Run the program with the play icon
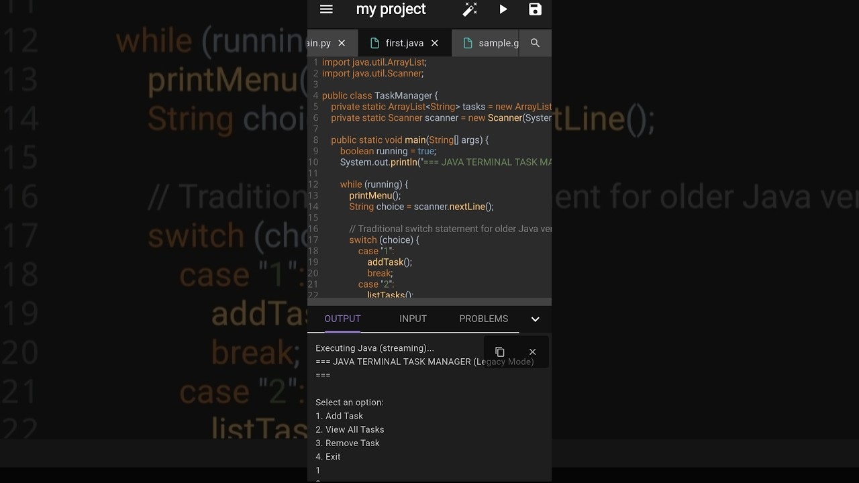The image size is (859, 483). pyautogui.click(x=503, y=9)
